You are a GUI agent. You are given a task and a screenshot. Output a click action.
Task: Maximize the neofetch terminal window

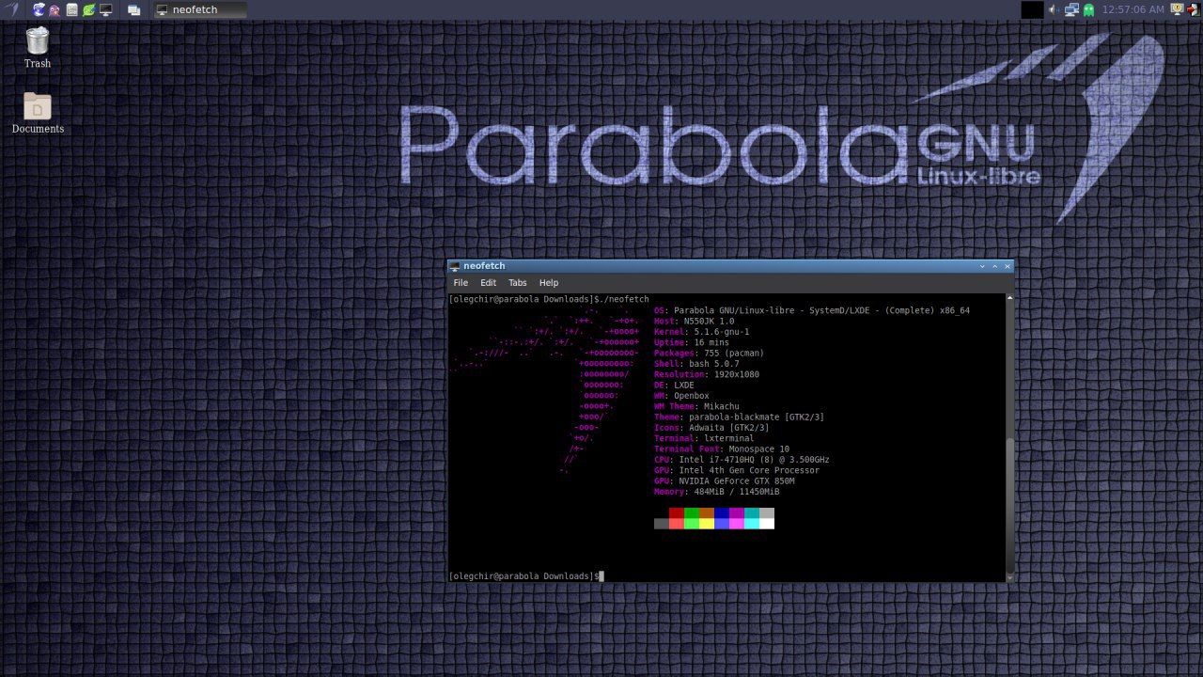pyautogui.click(x=994, y=266)
